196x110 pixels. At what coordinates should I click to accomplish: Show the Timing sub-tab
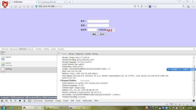click(x=95, y=54)
